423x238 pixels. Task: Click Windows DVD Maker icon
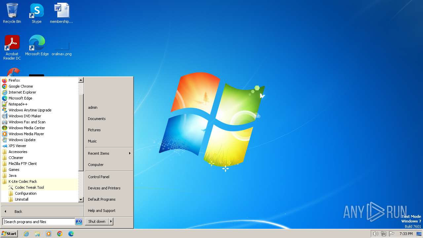5,116
